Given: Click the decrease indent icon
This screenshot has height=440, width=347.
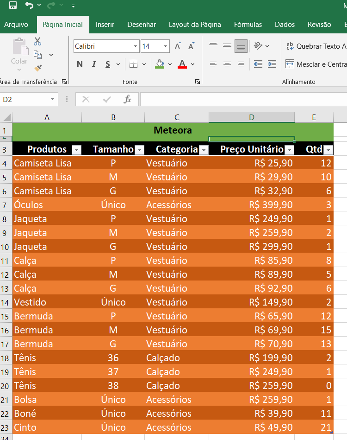Looking at the screenshot, I should [x=258, y=64].
